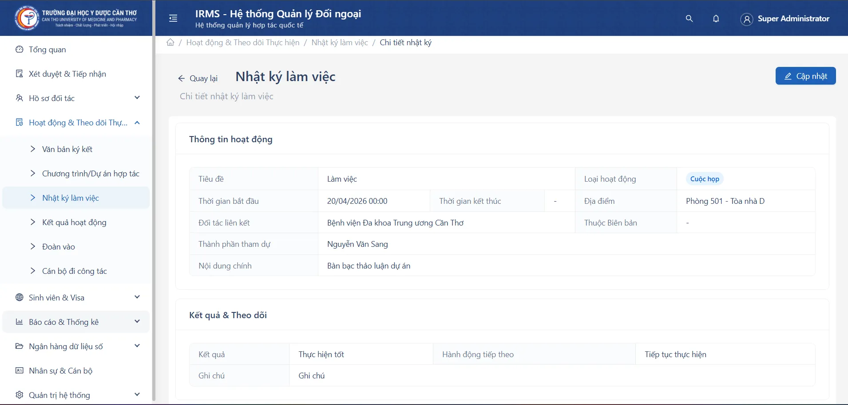The width and height of the screenshot is (848, 405).
Task: Open the search icon in the header
Action: (689, 19)
